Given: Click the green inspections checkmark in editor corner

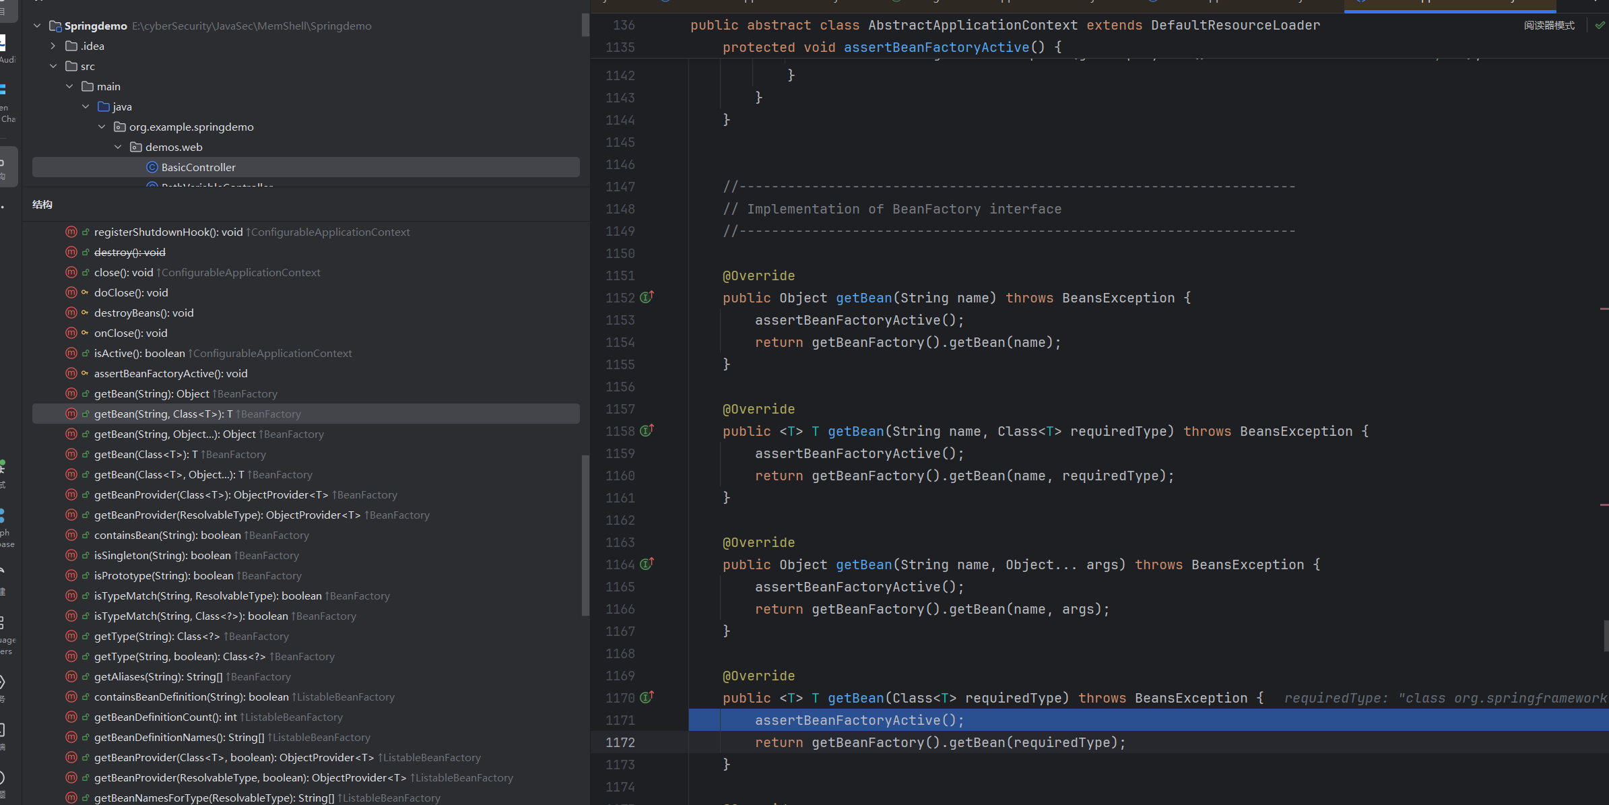Looking at the screenshot, I should click(x=1600, y=26).
